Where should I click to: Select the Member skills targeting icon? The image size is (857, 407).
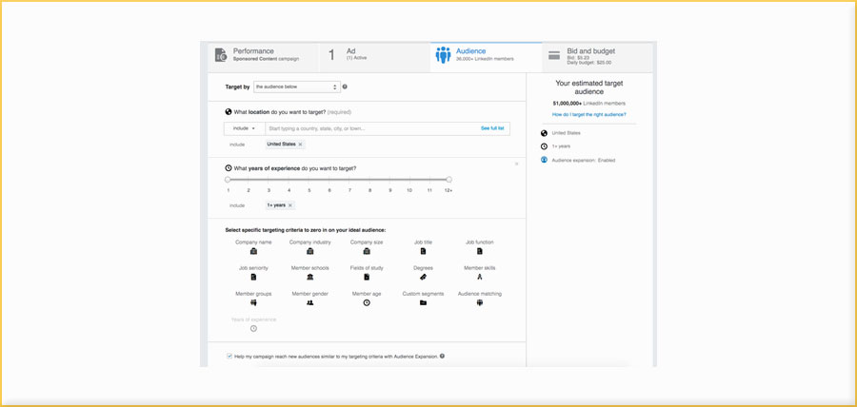[479, 277]
